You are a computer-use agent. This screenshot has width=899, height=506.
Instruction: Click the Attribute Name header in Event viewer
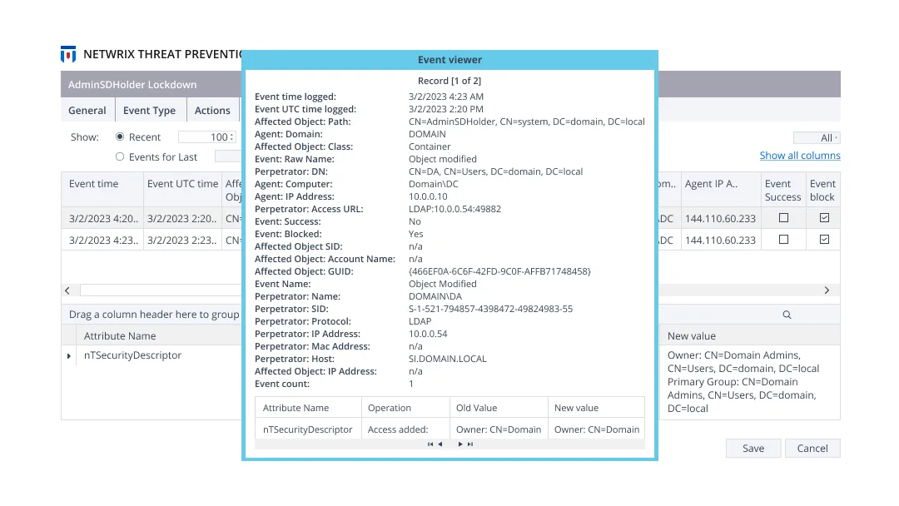click(308, 408)
